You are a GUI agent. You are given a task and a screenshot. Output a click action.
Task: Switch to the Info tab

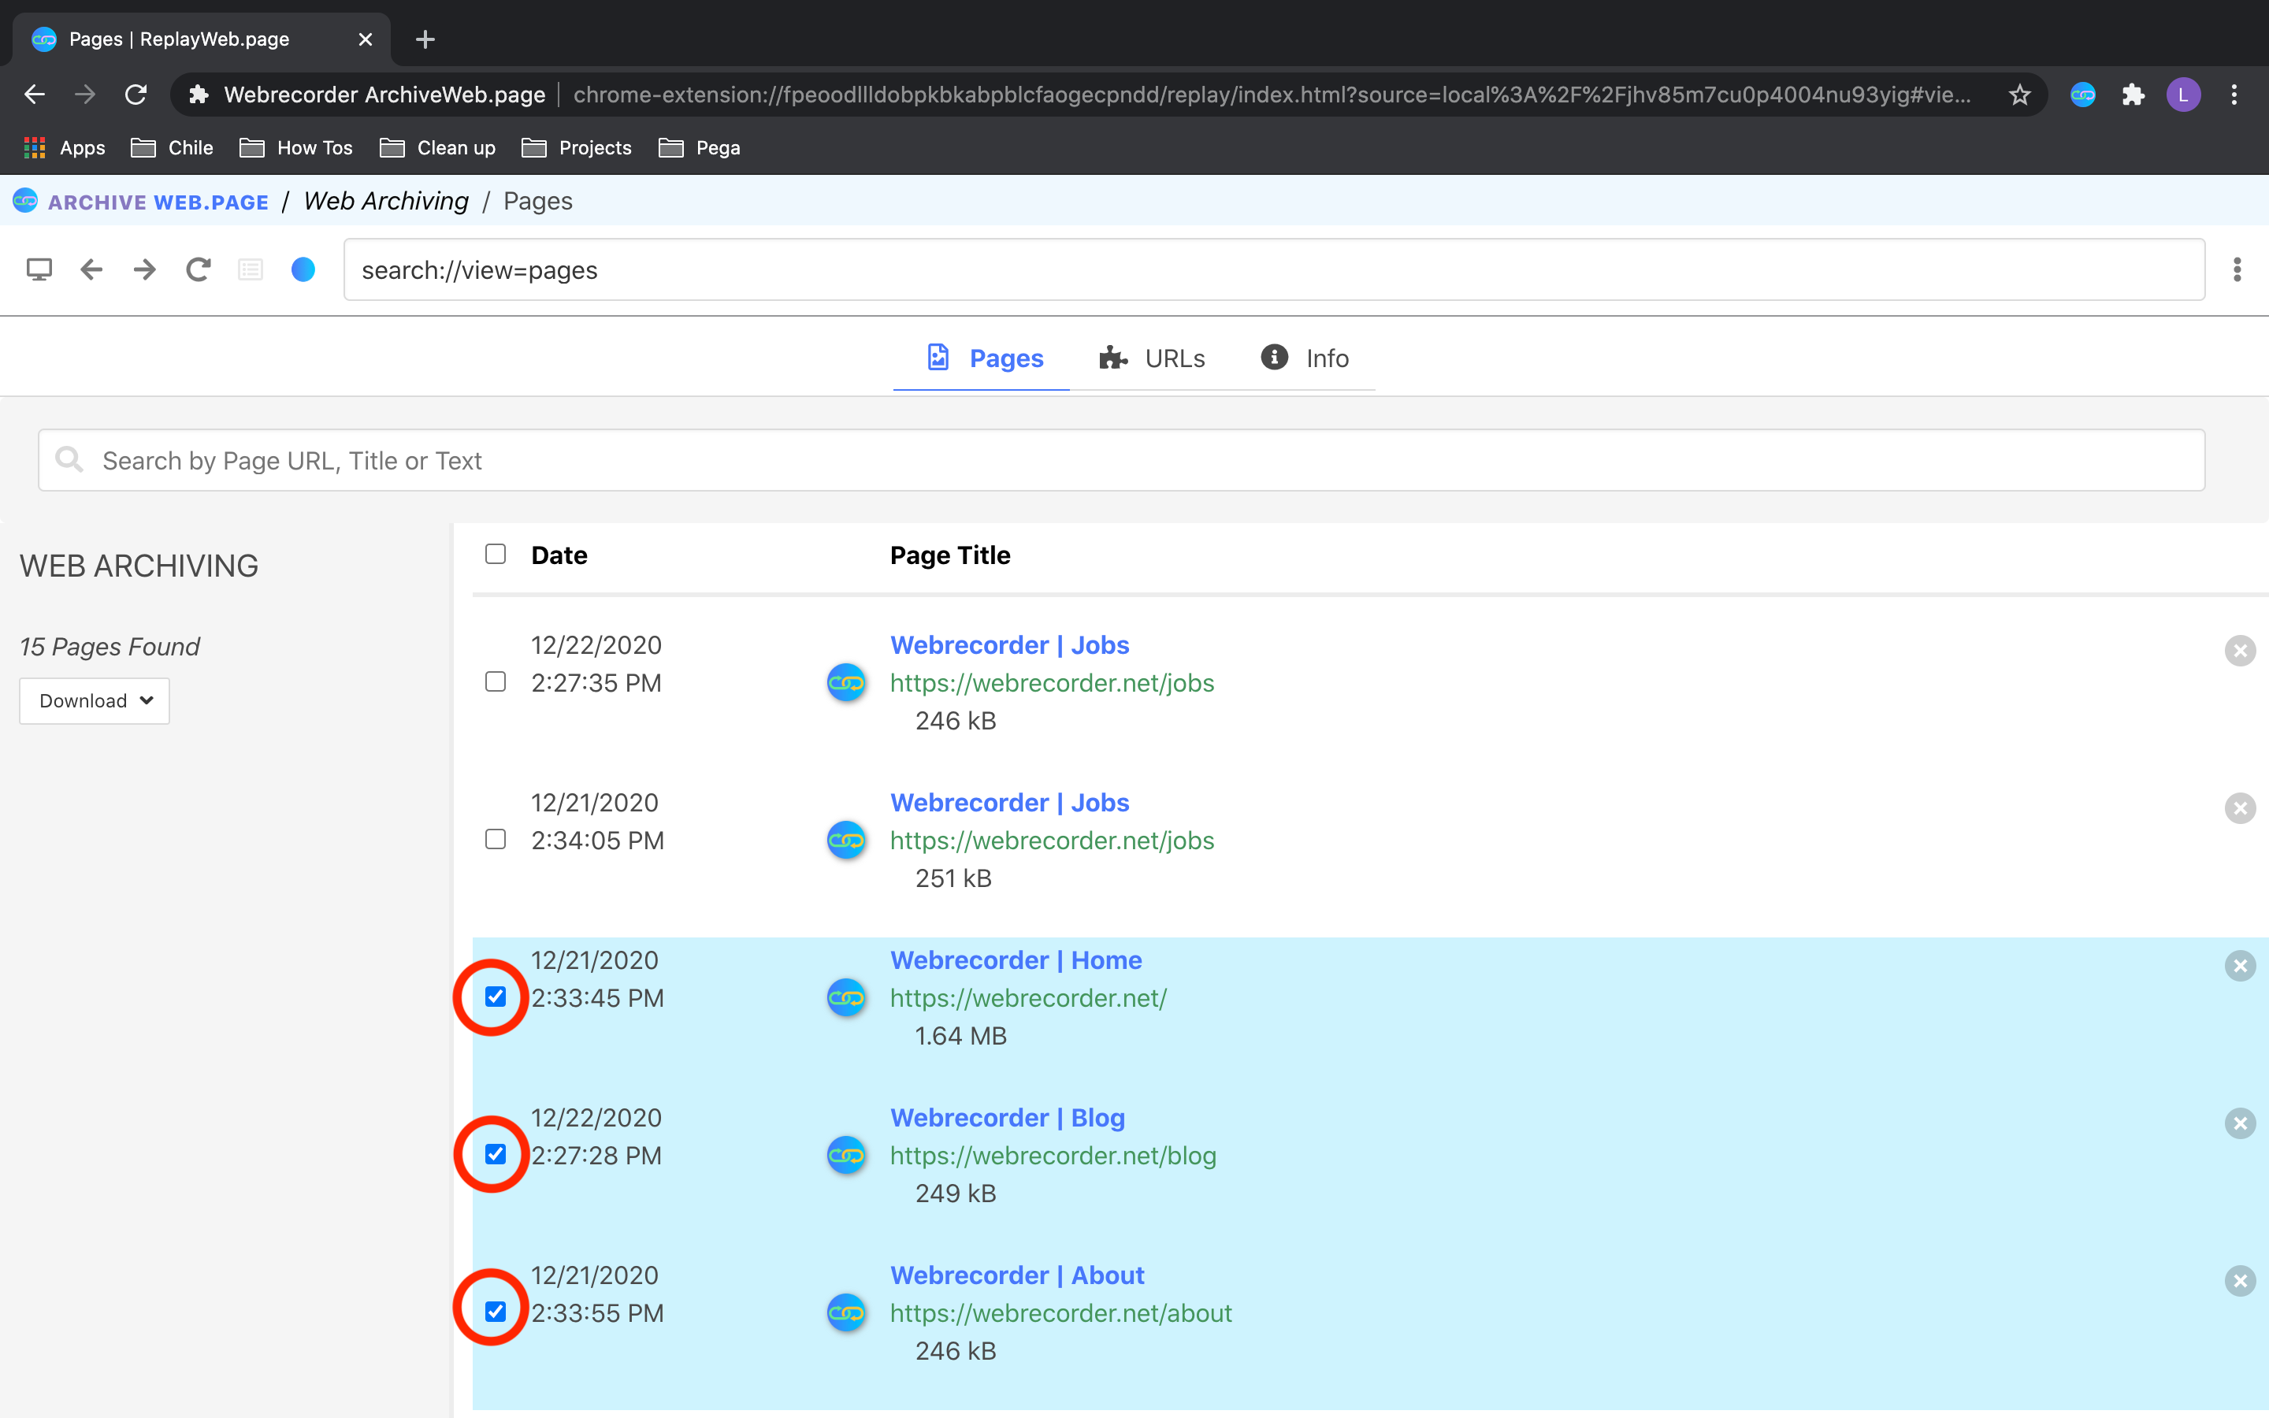click(1304, 358)
